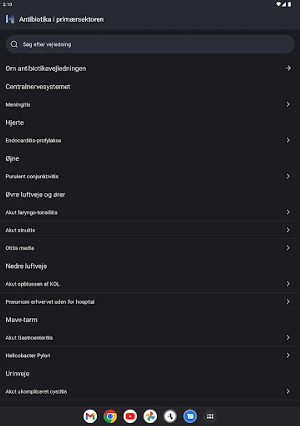Open Akut faryngo-tonsillitis guideline

click(x=31, y=213)
